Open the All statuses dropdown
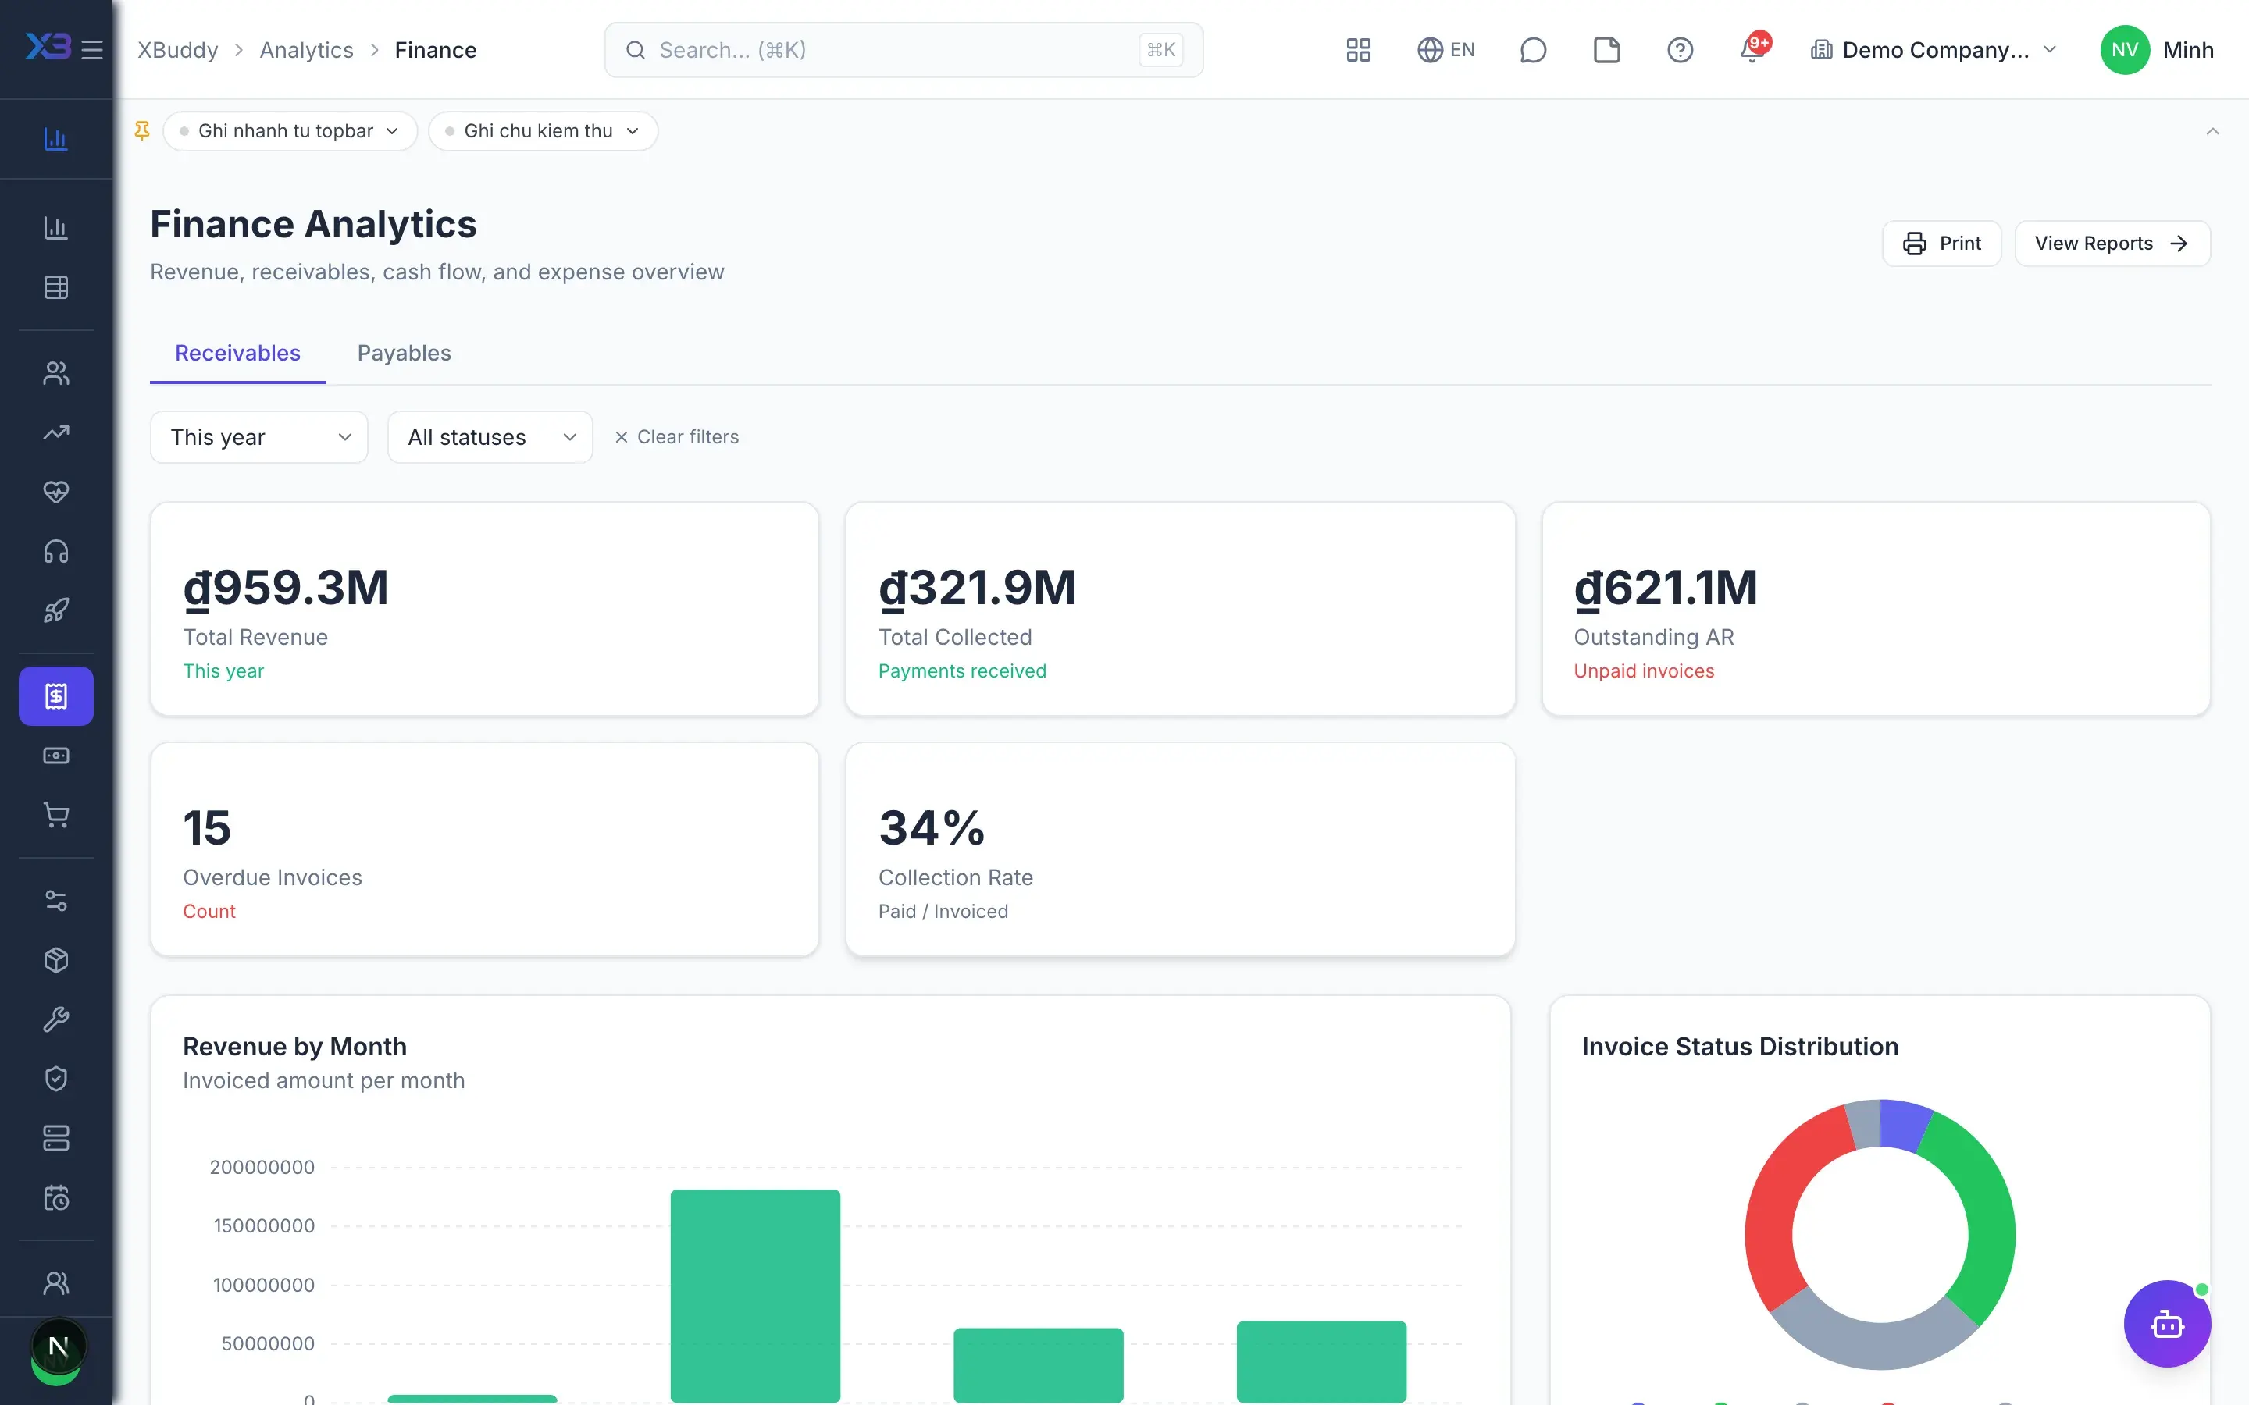The image size is (2249, 1405). point(490,437)
